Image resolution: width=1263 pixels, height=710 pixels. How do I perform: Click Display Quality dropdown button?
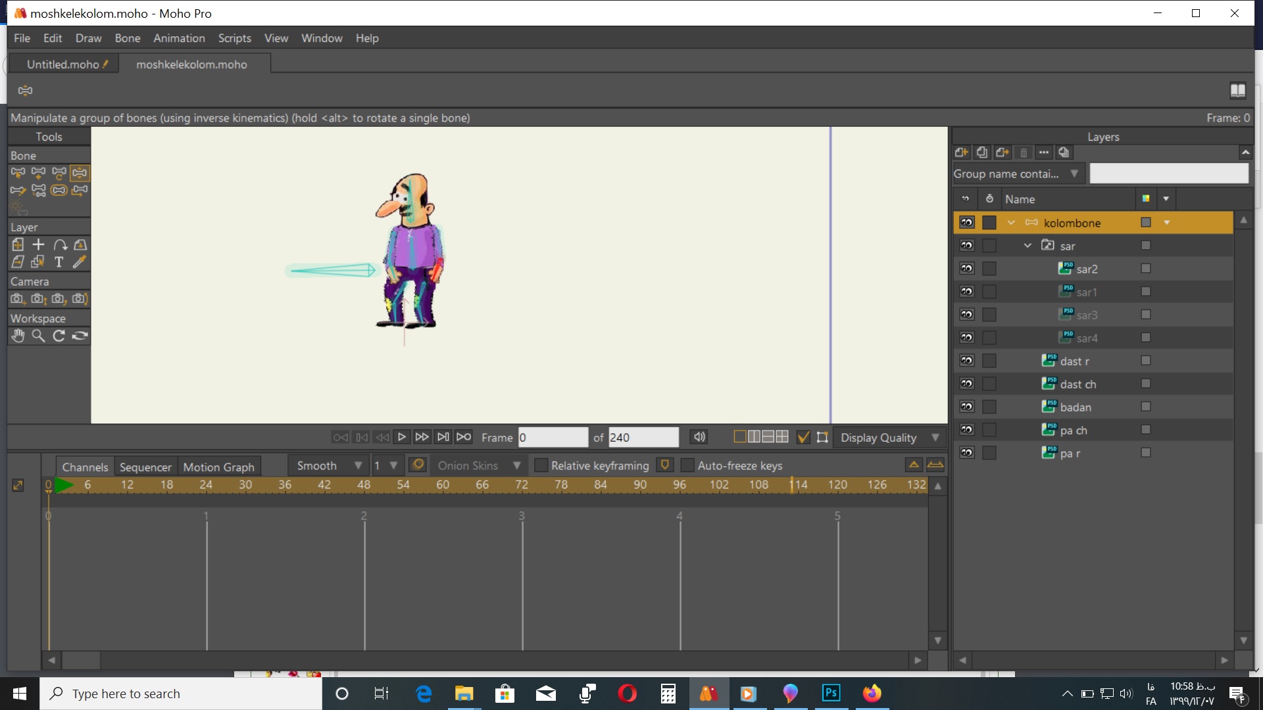tap(935, 437)
